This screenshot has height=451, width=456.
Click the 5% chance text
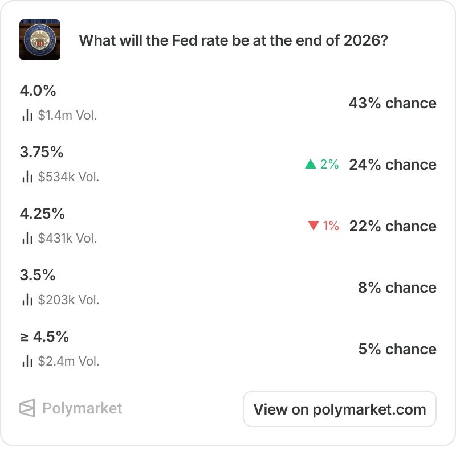pos(397,349)
